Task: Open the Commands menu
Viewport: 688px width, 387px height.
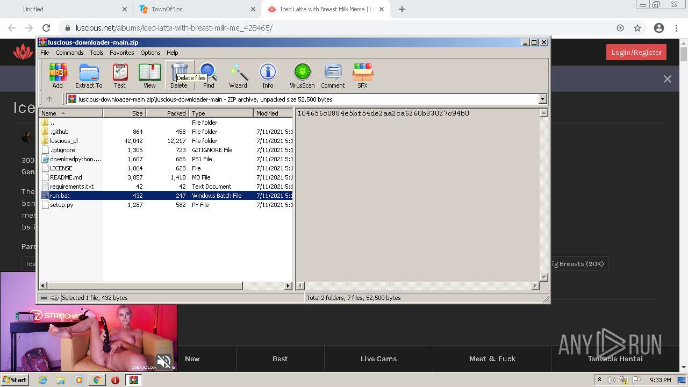Action: click(x=69, y=53)
